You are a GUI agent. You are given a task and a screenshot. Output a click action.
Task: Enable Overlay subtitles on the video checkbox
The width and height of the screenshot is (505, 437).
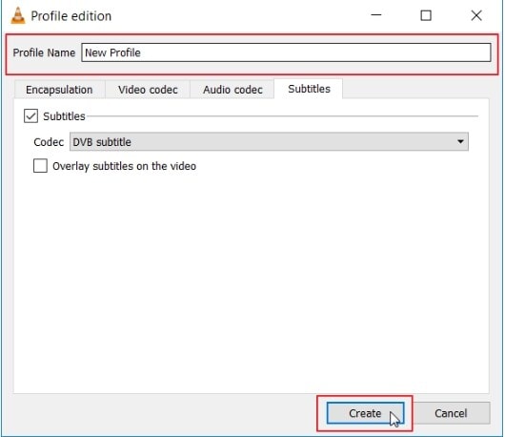tap(40, 166)
